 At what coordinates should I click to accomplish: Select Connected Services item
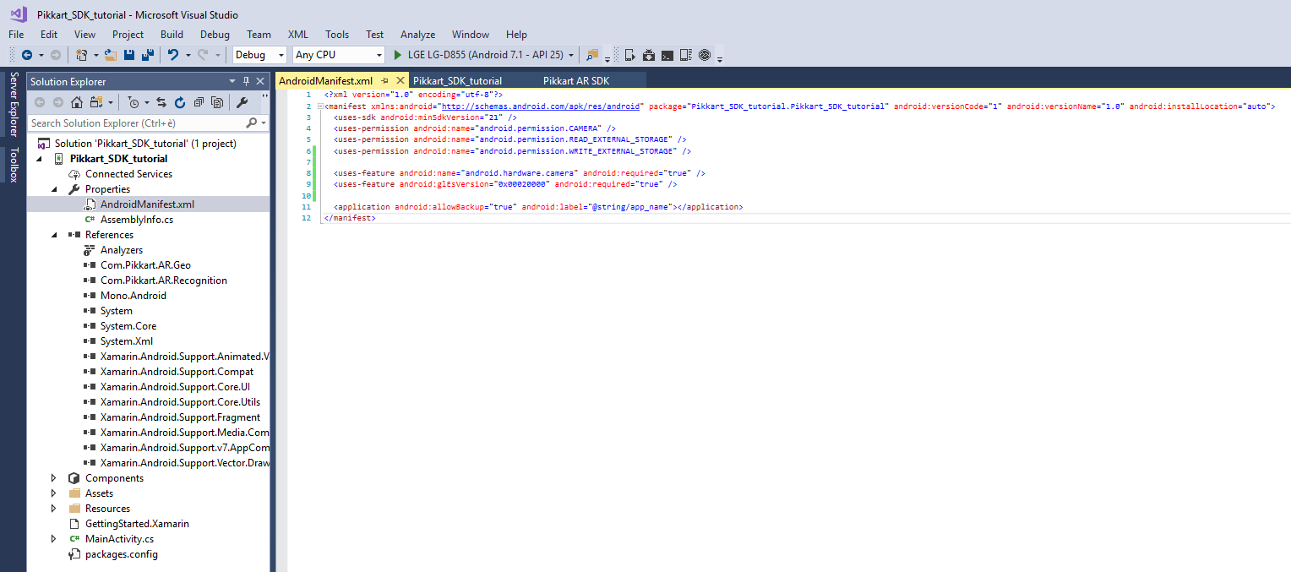[x=128, y=174]
